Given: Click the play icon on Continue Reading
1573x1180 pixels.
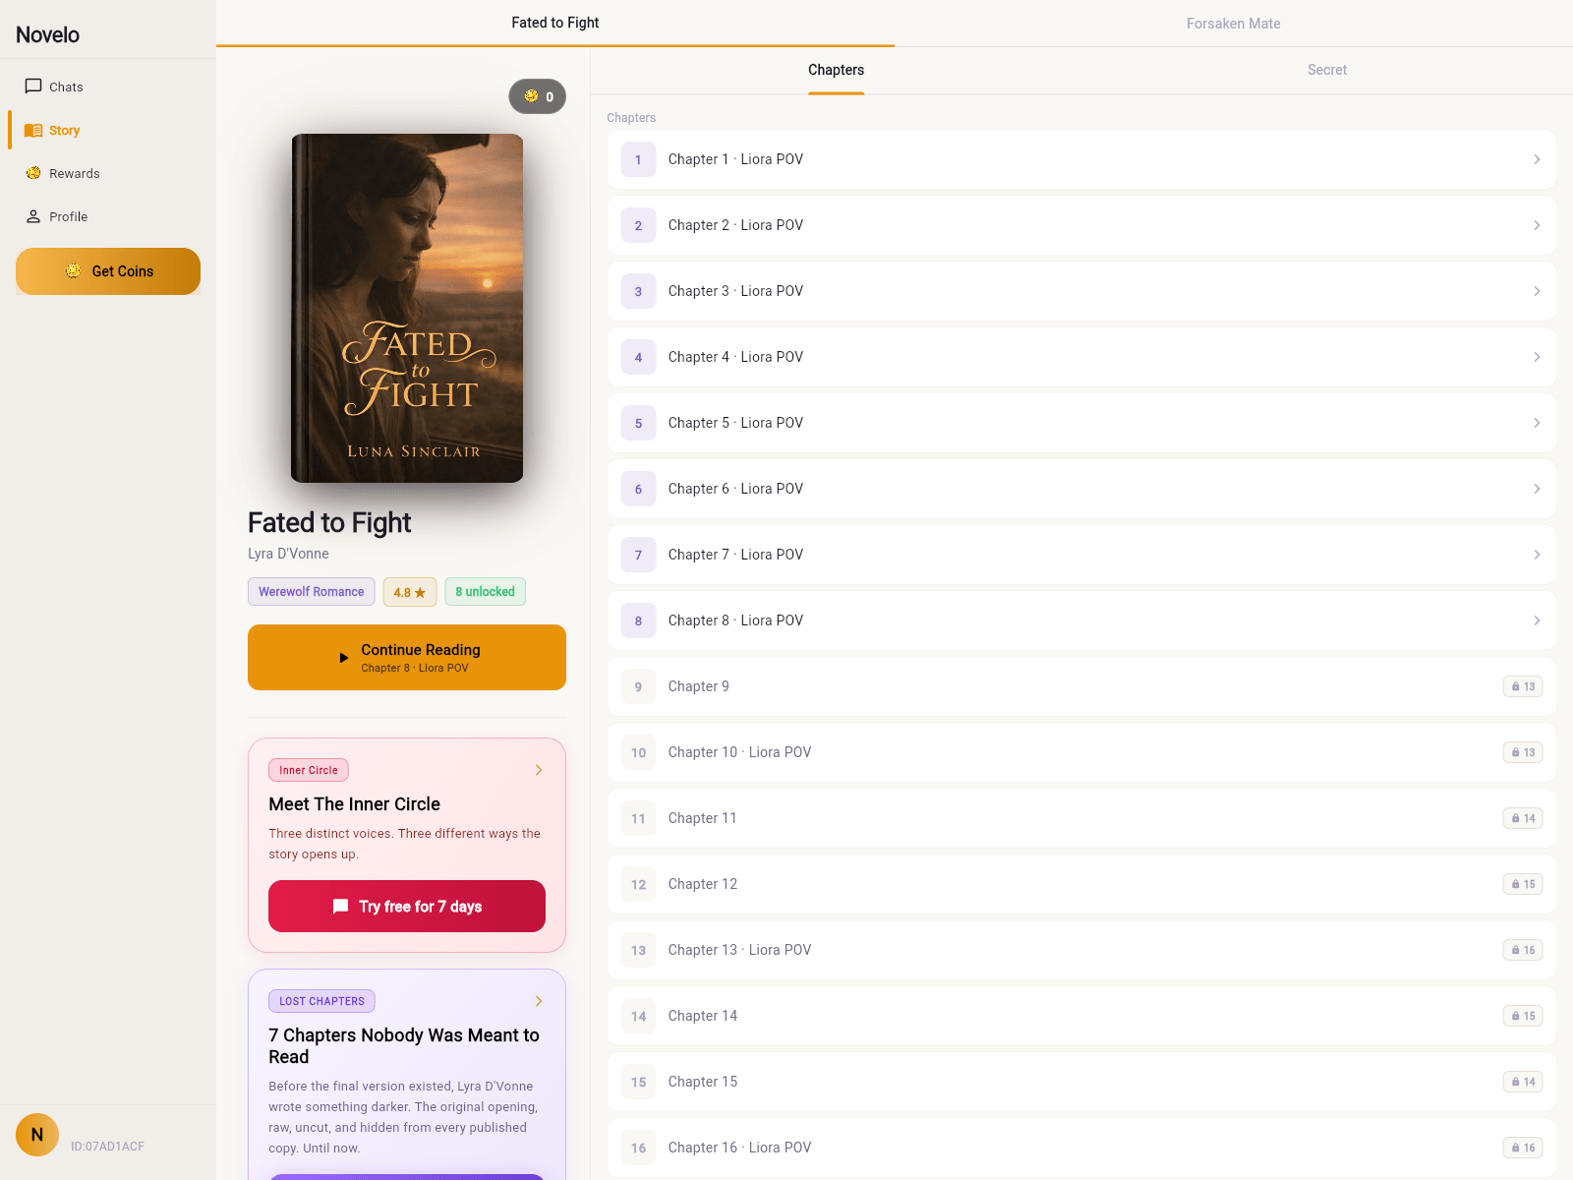Looking at the screenshot, I should point(343,658).
